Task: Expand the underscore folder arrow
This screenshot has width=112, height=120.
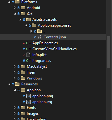Action: [x=31, y=31]
